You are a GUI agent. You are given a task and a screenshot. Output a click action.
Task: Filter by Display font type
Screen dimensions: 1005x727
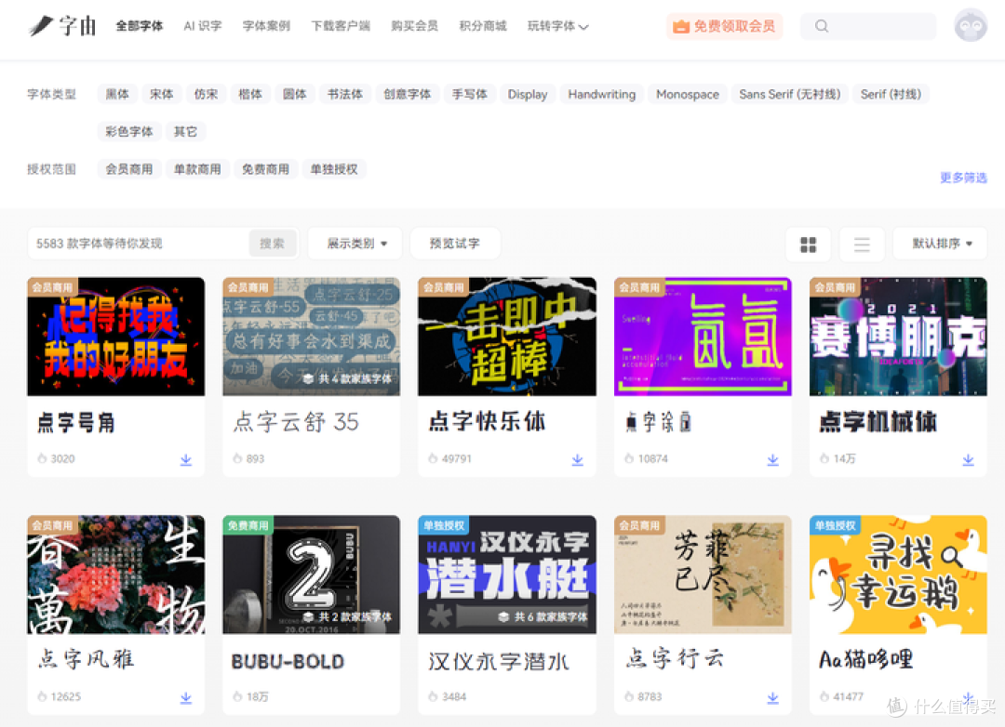coord(528,94)
